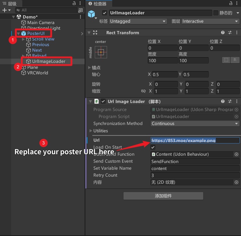This screenshot has width=241, height=236.
Task: Select Main Camera in hierarchy
Action: point(41,23)
